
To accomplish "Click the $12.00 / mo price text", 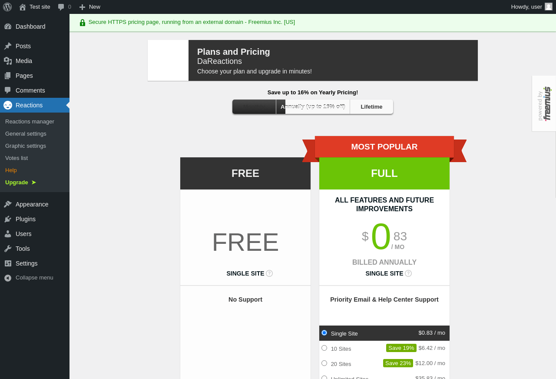I will pos(430,363).
